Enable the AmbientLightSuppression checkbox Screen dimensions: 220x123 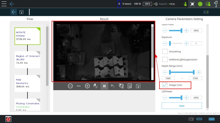coord(165,59)
